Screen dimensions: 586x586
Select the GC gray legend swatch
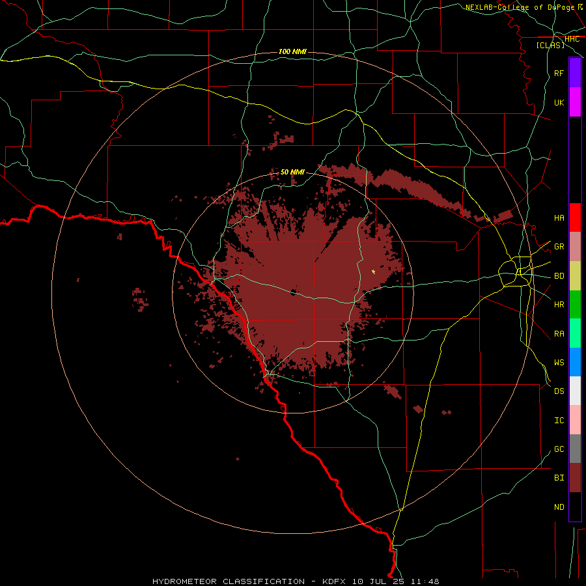pos(575,449)
